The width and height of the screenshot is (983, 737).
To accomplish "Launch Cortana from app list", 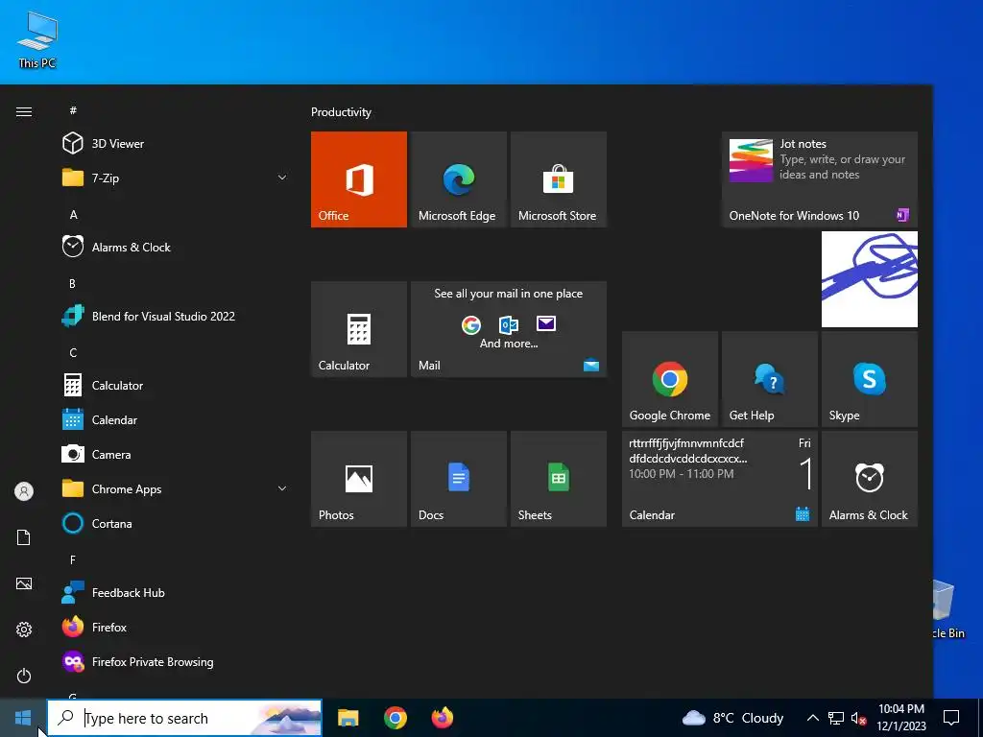I will pyautogui.click(x=176, y=523).
